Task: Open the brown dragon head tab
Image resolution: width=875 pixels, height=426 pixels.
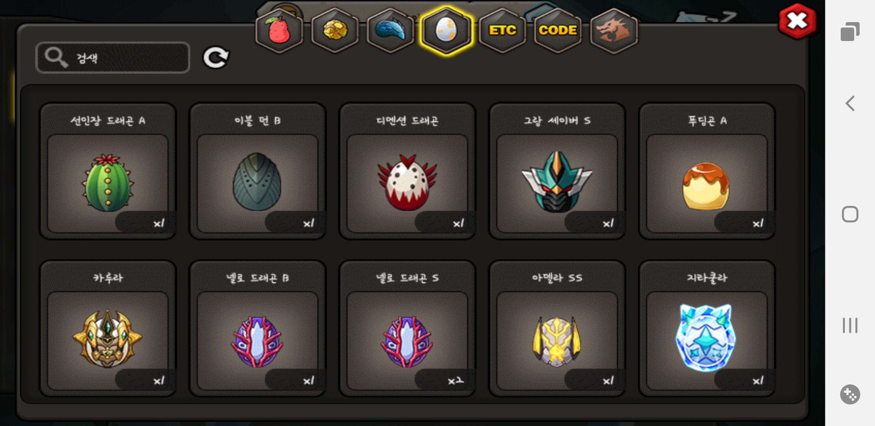Action: 614,31
